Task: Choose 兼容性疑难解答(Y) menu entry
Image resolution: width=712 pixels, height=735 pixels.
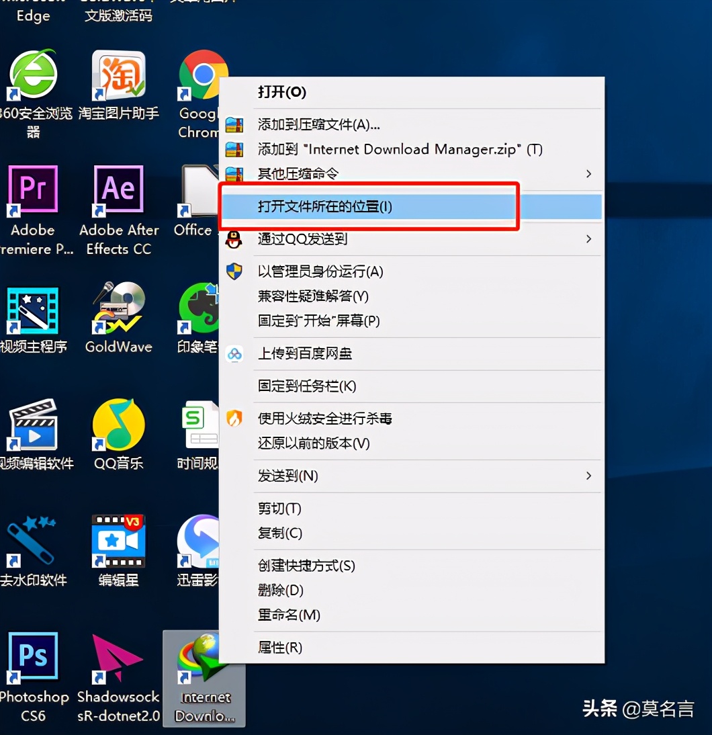Action: pyautogui.click(x=312, y=296)
